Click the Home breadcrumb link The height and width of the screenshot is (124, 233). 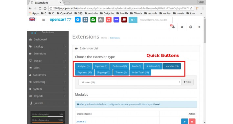pyautogui.click(x=104, y=38)
